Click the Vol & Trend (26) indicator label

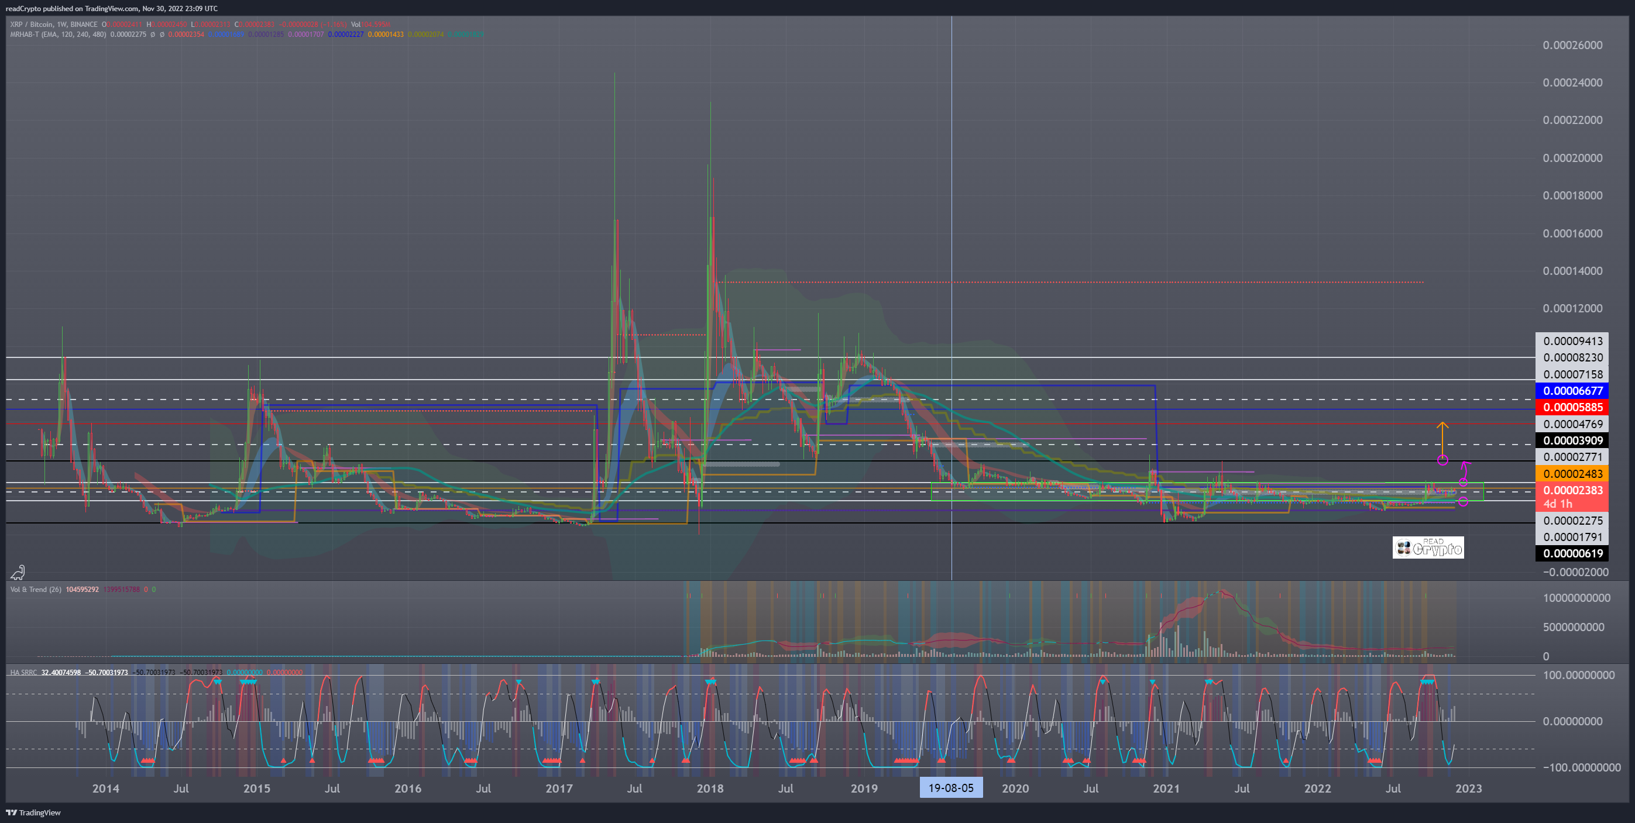pyautogui.click(x=36, y=590)
